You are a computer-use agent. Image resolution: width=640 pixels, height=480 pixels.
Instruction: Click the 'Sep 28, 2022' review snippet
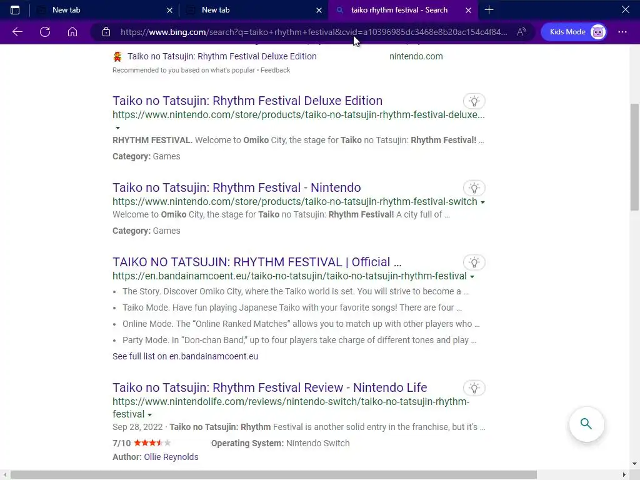(x=299, y=427)
